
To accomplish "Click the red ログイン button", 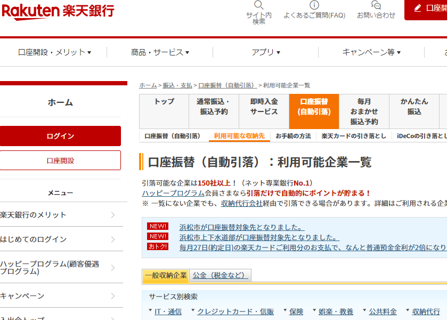I will [60, 136].
